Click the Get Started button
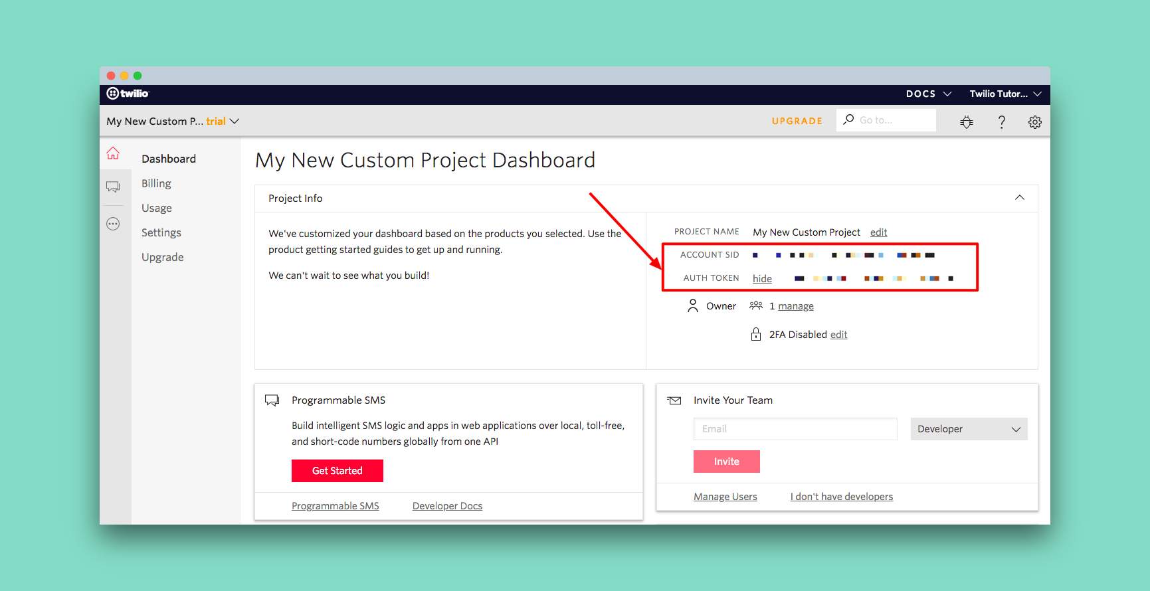The image size is (1150, 591). (337, 471)
